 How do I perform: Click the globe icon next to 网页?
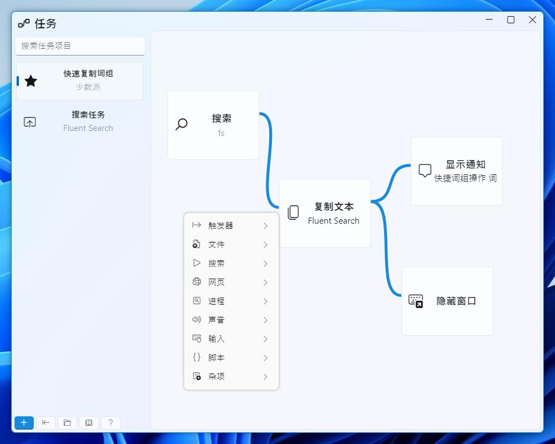pyautogui.click(x=196, y=282)
